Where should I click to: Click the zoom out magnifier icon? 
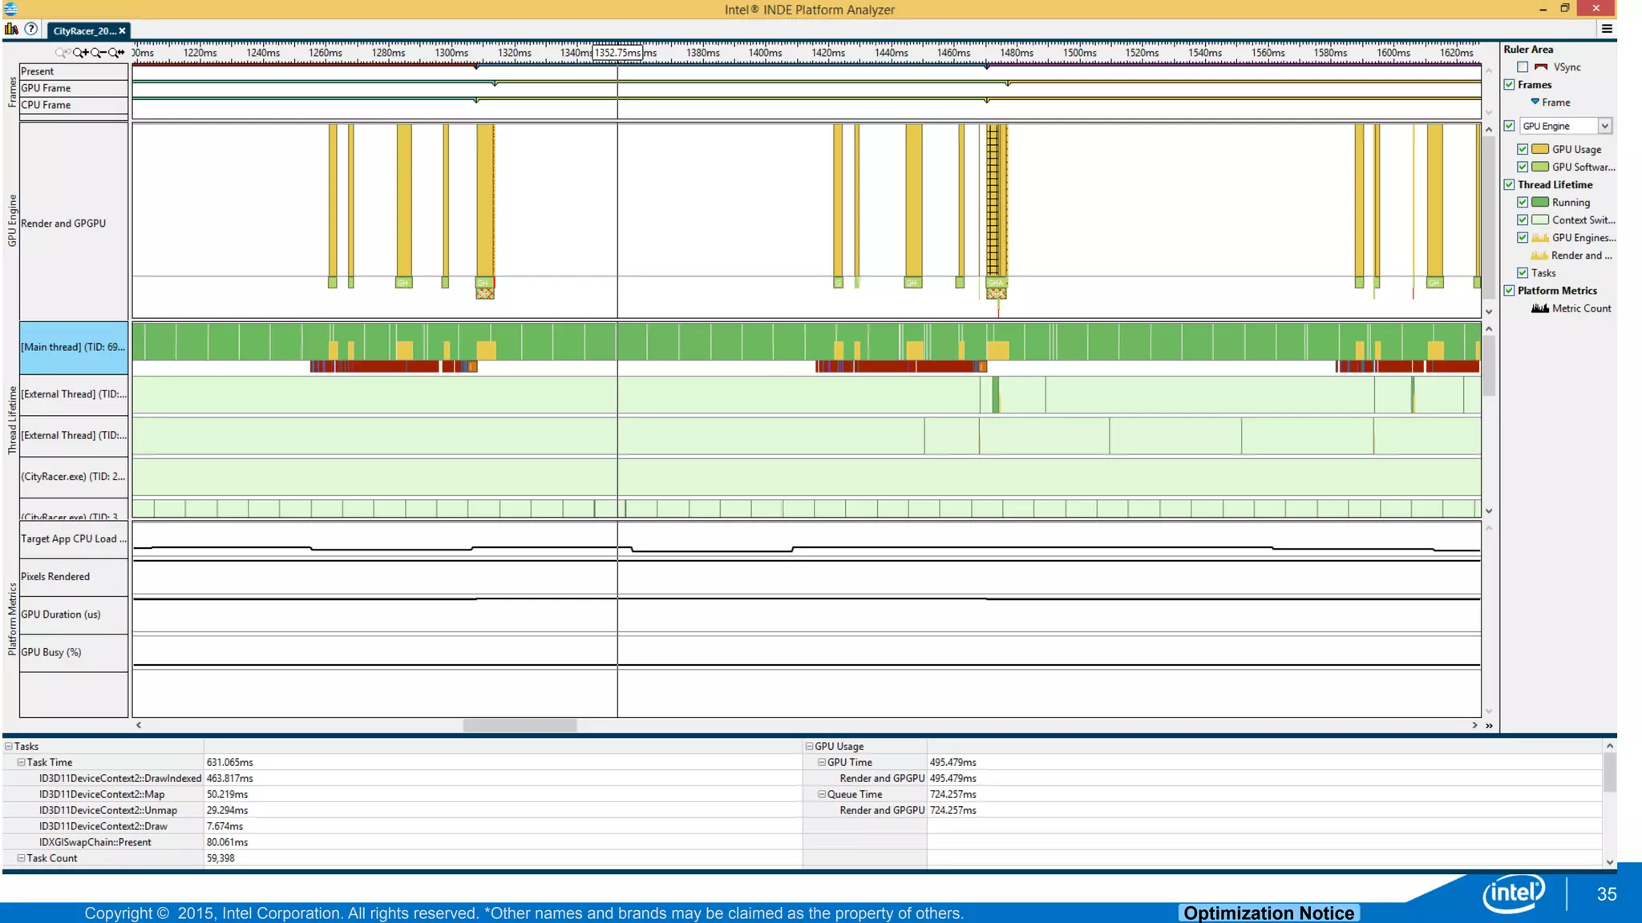98,53
